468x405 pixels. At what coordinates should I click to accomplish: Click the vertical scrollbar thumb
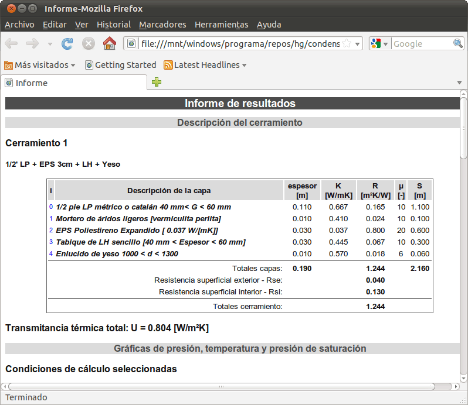tap(463, 128)
